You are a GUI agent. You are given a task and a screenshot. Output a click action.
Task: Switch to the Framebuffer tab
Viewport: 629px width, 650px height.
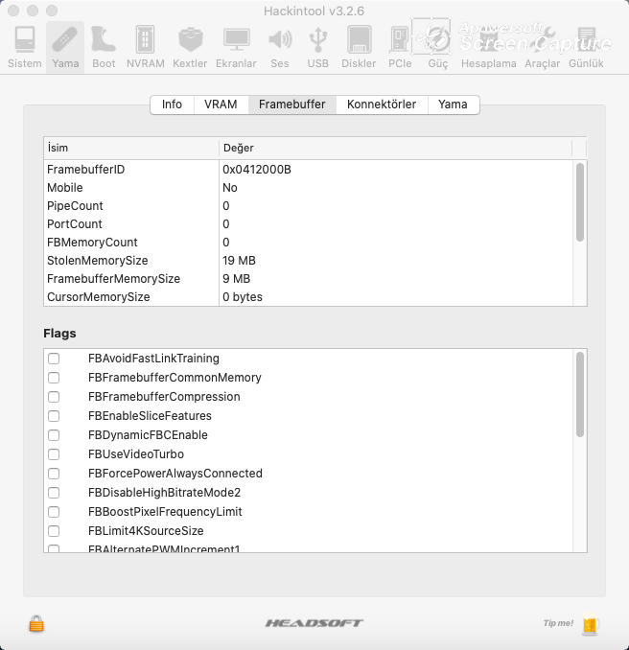(x=292, y=104)
